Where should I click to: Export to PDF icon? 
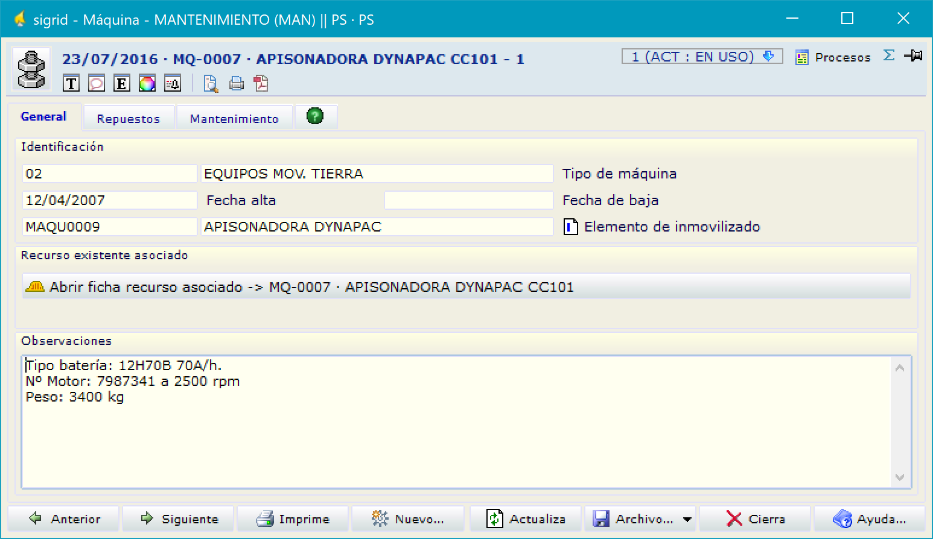click(261, 83)
